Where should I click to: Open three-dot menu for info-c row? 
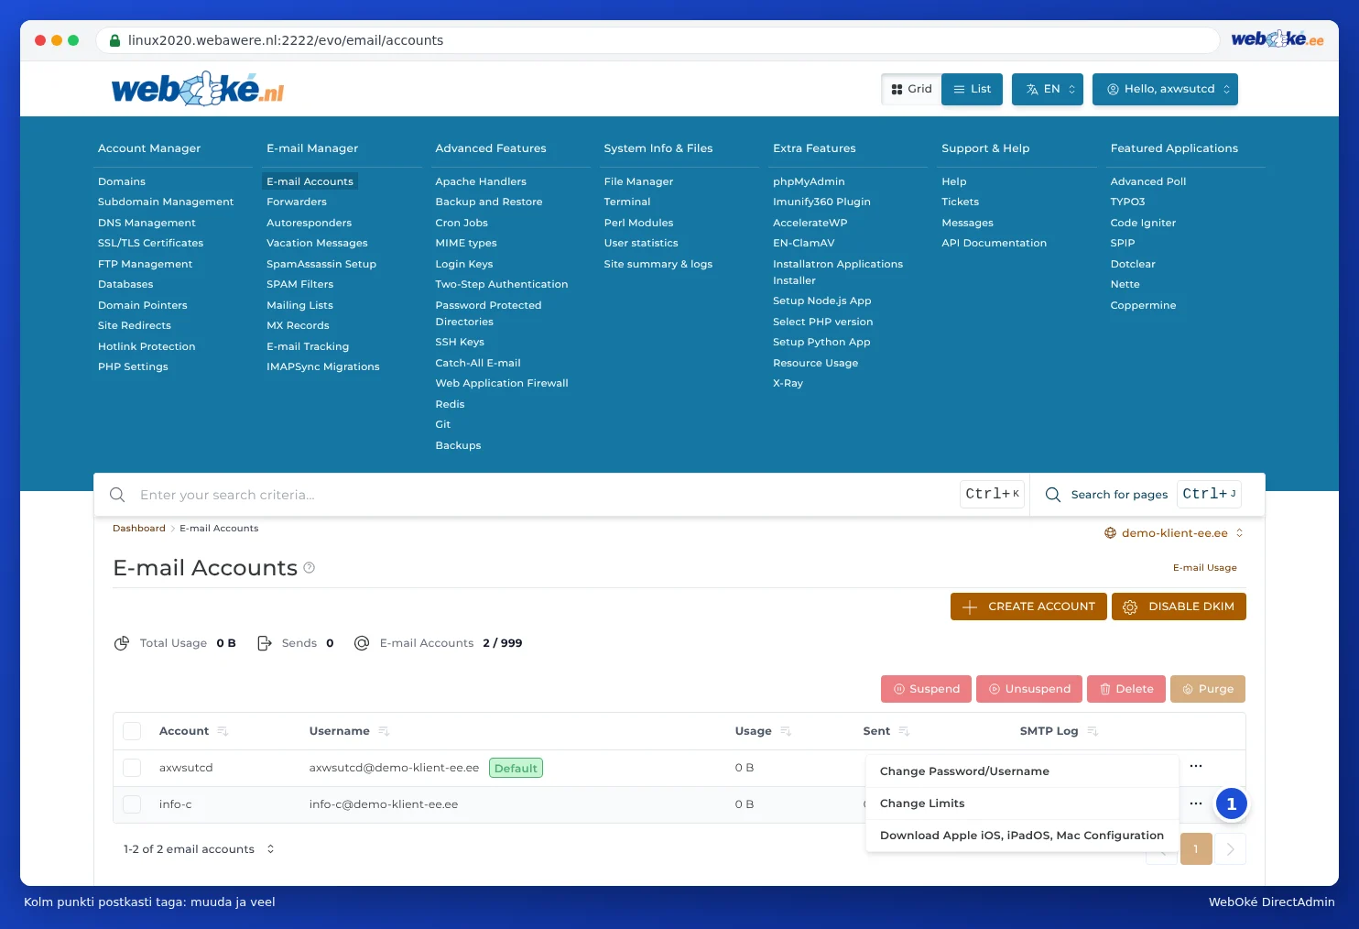click(1196, 803)
